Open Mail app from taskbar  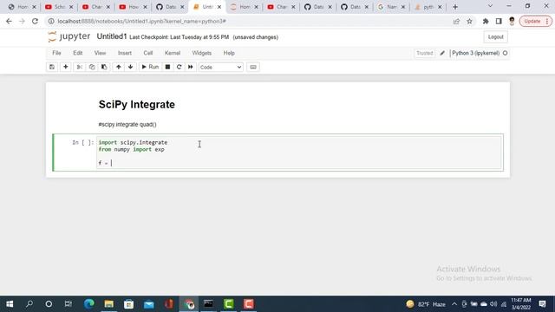pos(148,304)
